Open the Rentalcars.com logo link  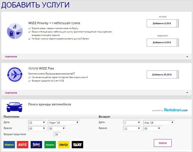pos(176,110)
